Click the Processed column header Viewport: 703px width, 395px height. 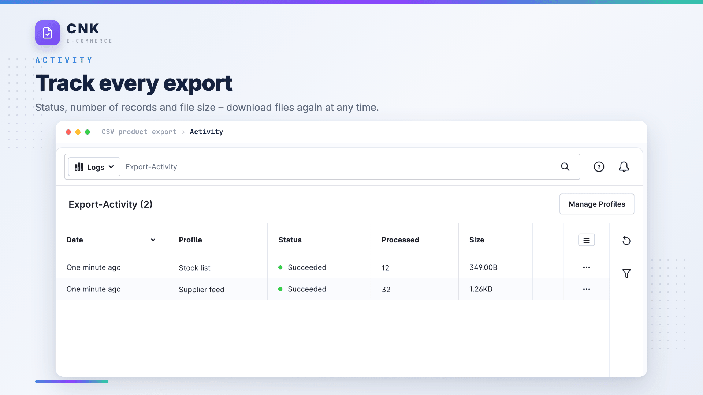point(400,240)
